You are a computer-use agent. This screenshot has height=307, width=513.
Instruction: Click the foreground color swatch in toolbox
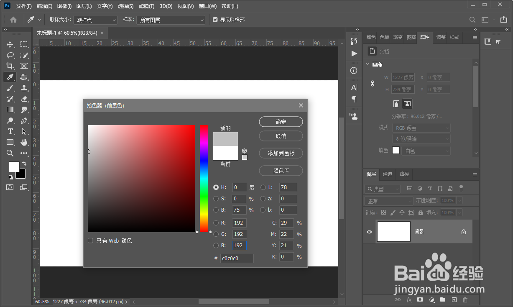14,166
